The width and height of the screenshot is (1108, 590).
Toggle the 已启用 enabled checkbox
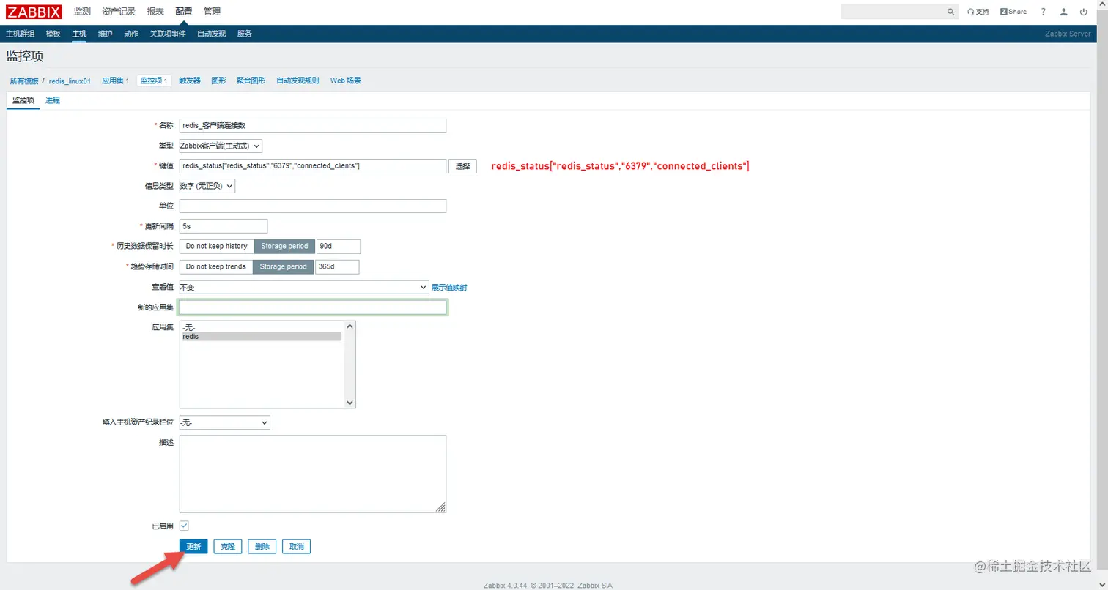tap(184, 526)
